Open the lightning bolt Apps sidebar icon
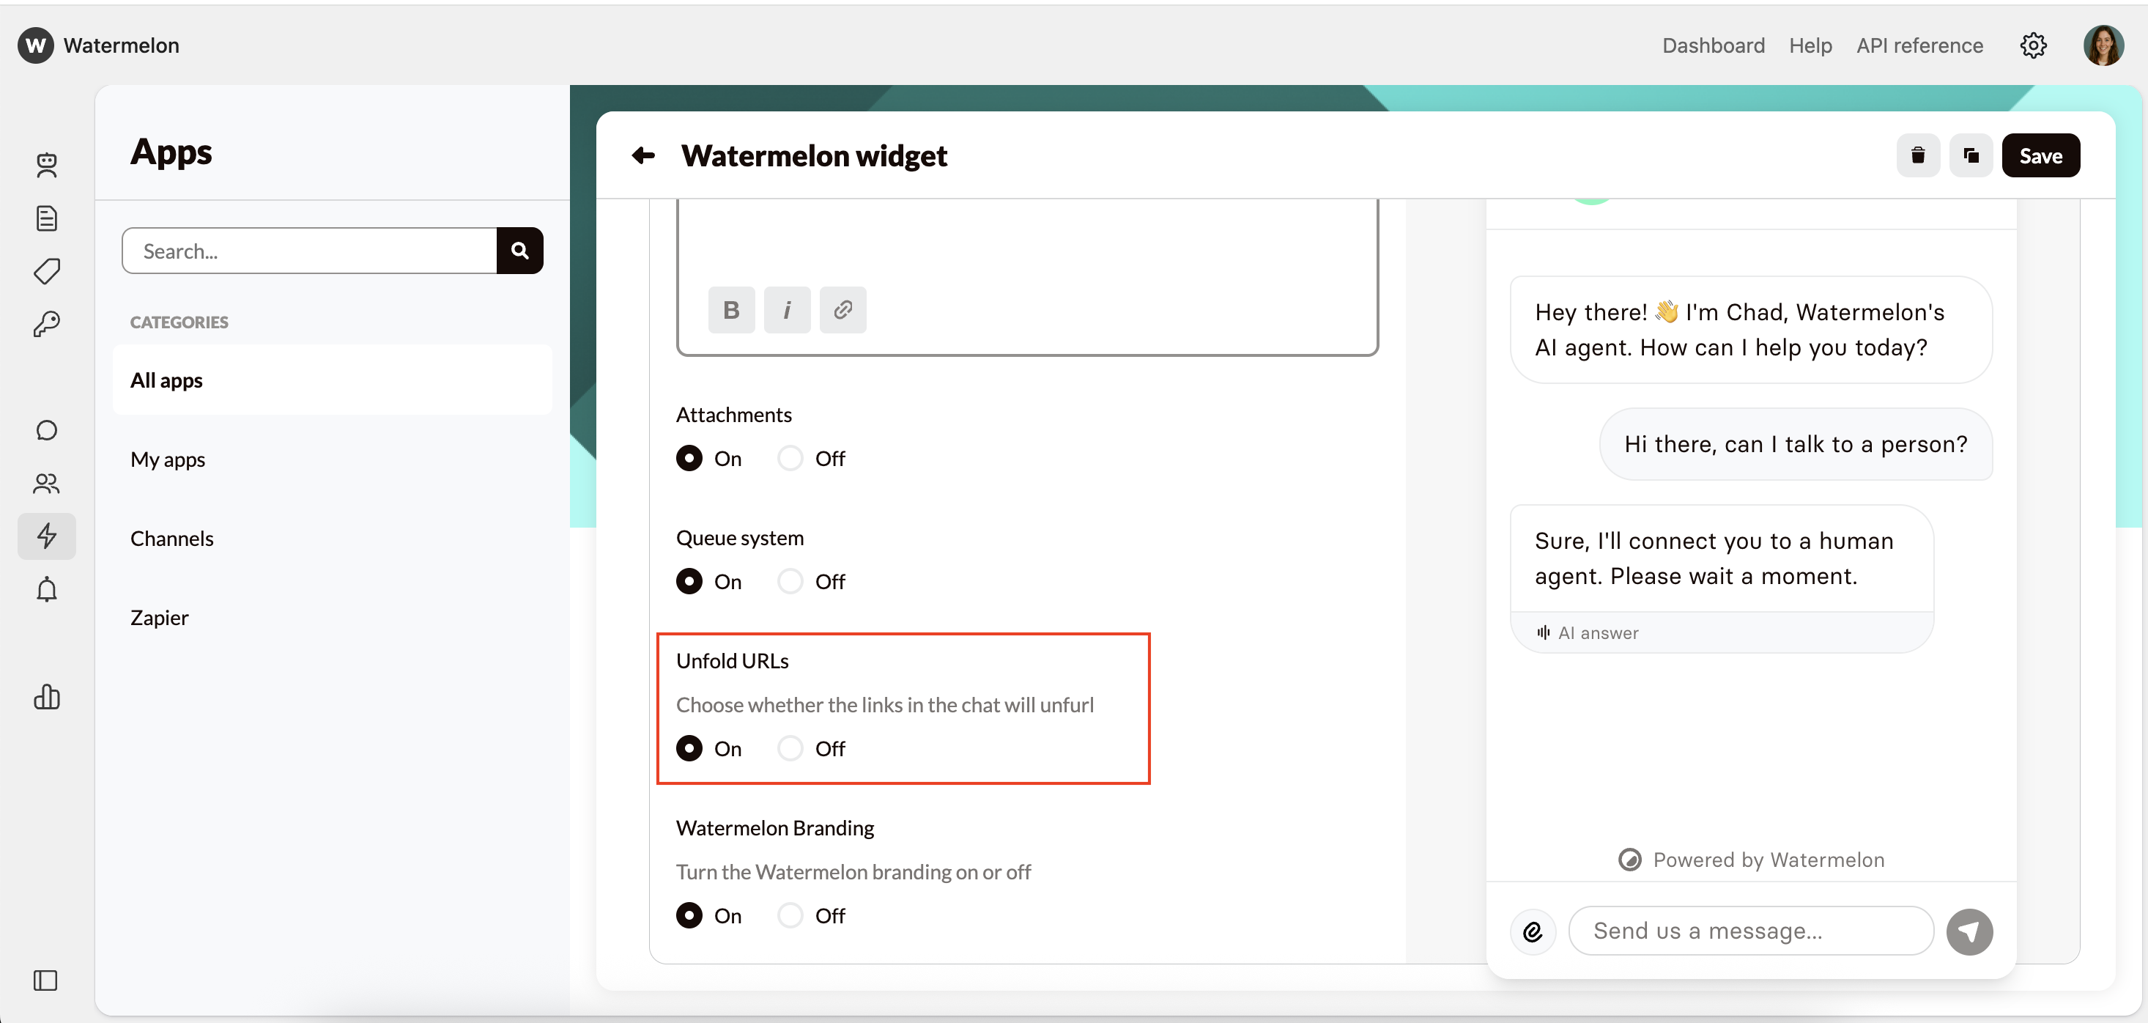 47,536
